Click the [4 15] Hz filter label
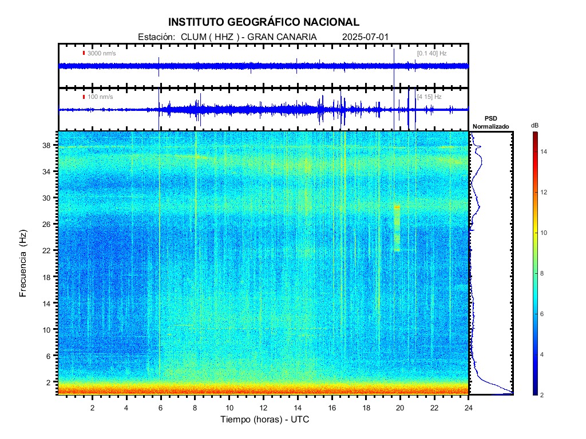 click(x=429, y=97)
